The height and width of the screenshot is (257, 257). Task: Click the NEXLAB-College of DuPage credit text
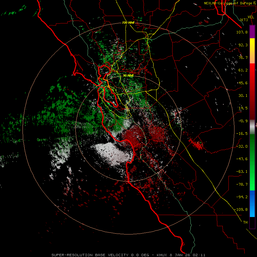click(x=230, y=3)
